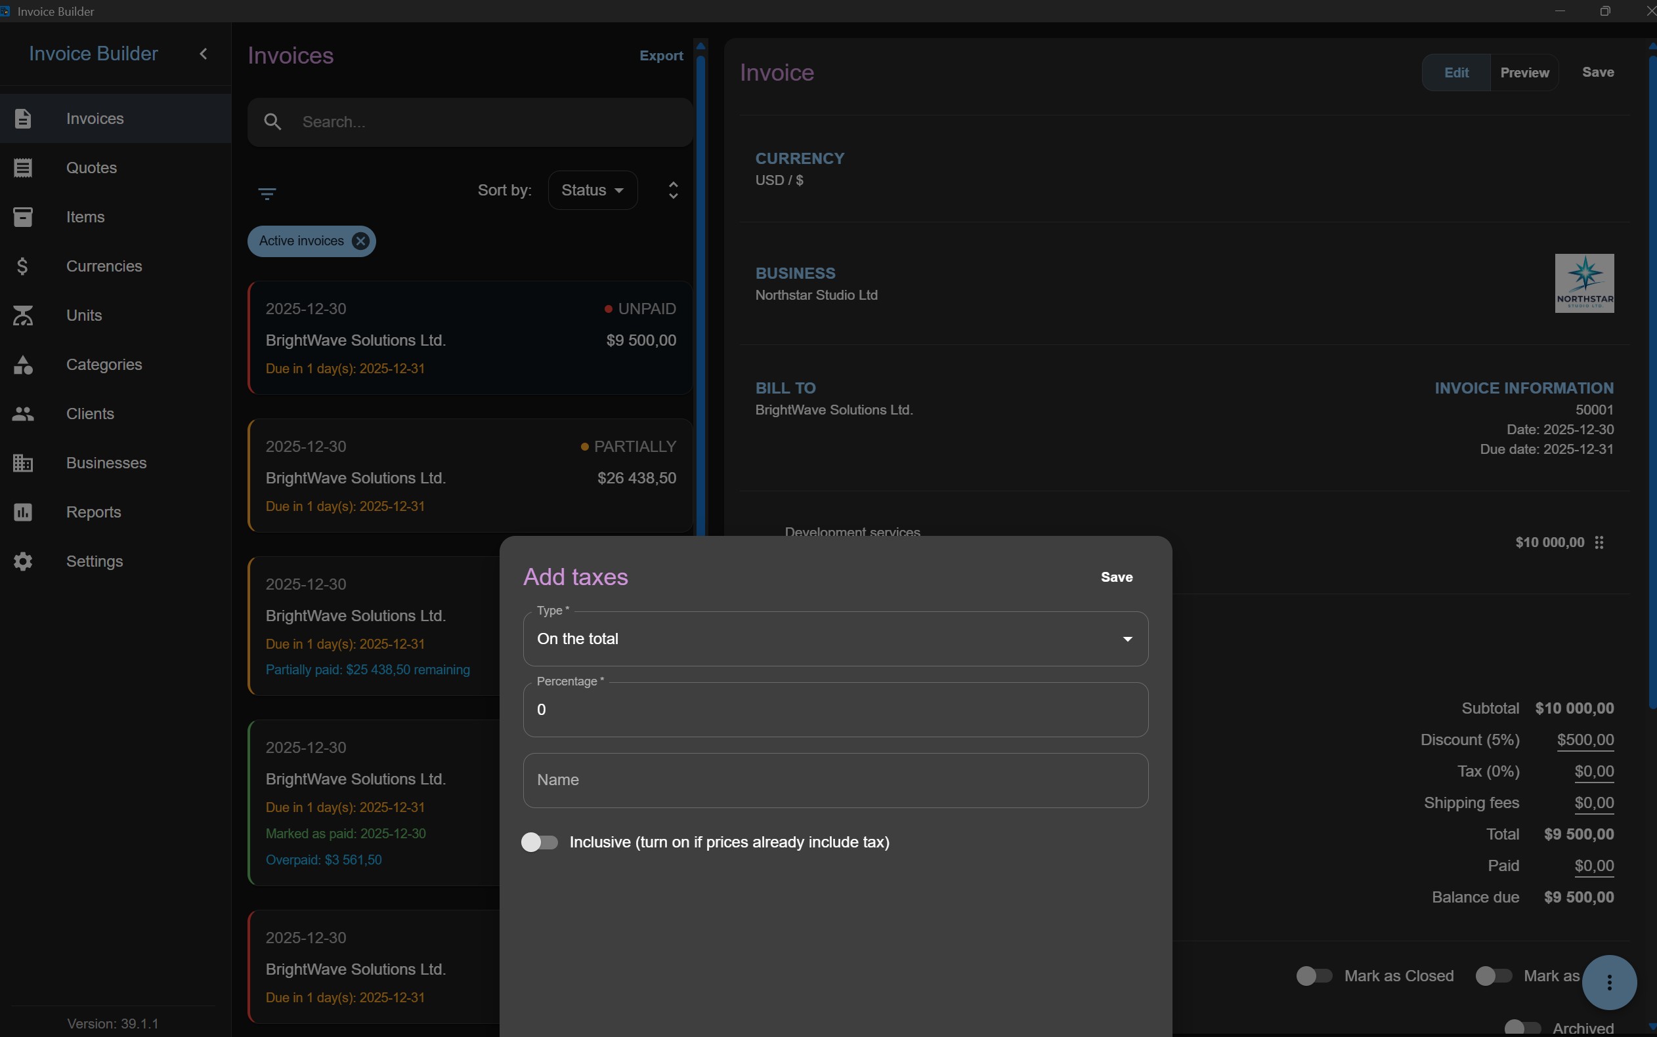Open the filter list icon
The image size is (1657, 1037).
[x=267, y=193]
